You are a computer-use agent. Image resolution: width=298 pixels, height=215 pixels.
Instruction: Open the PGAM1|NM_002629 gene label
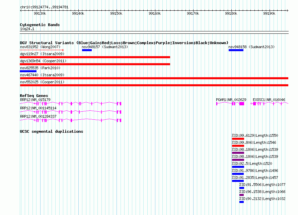click(x=231, y=100)
